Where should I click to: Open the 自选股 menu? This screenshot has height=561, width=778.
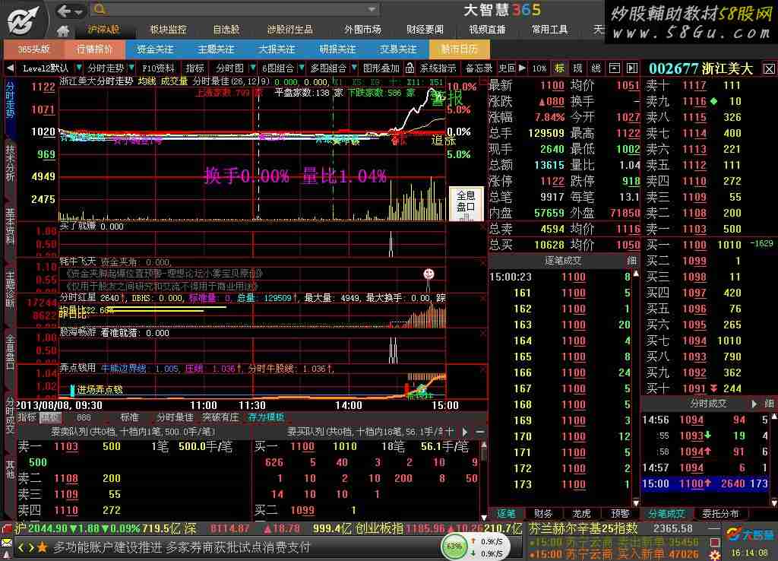[x=226, y=30]
